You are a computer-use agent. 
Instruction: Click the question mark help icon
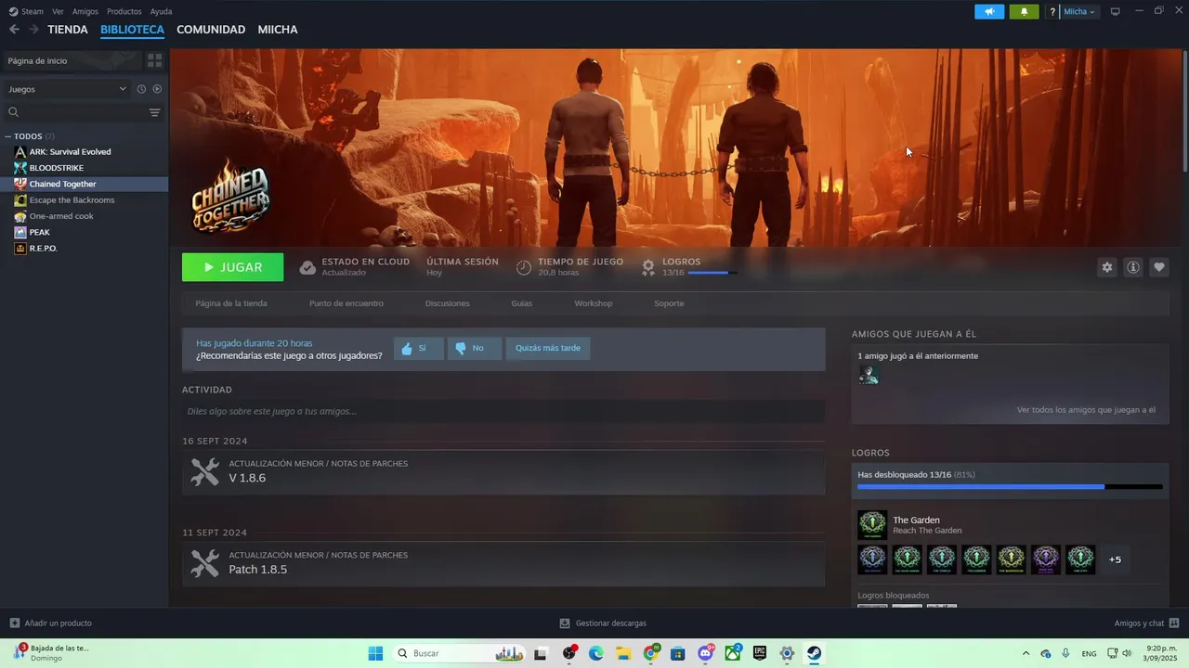[x=1052, y=11]
